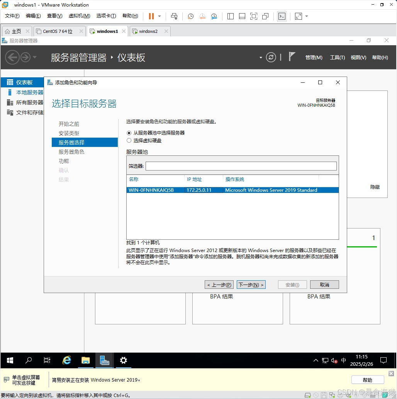Viewport: 397px width, 399px height.
Task: Open navigation history dropdown arrow
Action: tap(35, 57)
